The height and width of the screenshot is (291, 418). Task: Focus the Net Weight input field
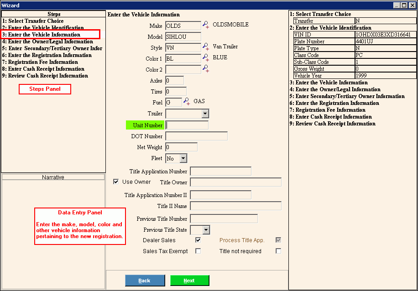[181, 147]
